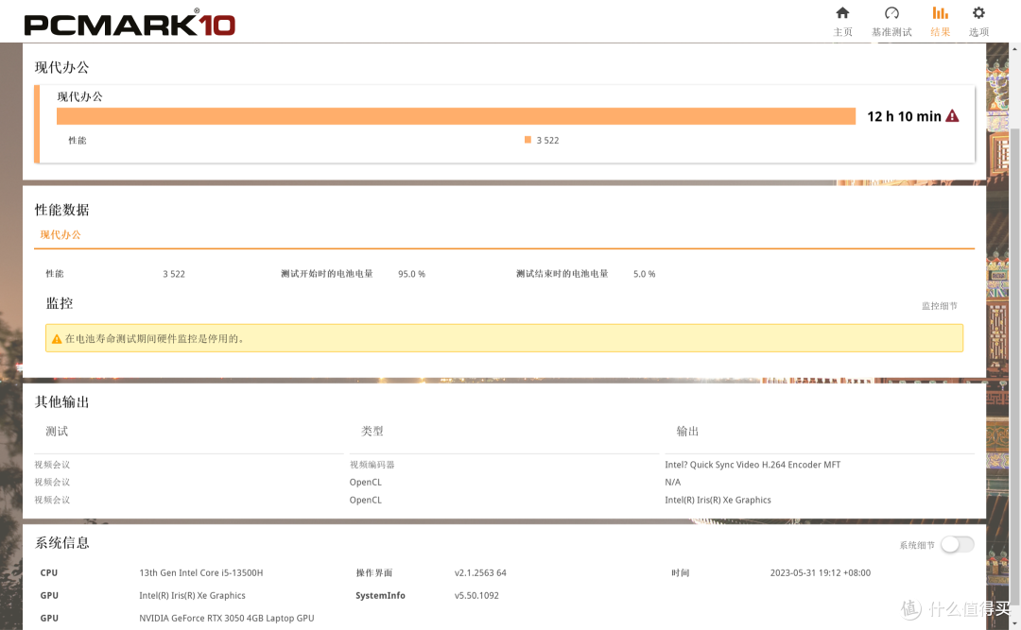
Task: Click the PCMark 10 logo
Action: point(130,24)
